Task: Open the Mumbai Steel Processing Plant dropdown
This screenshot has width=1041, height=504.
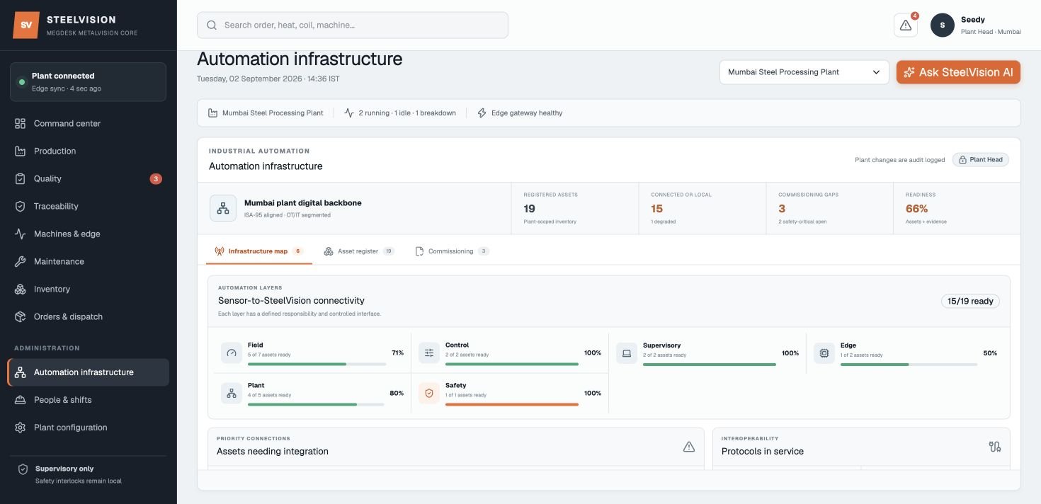Action: coord(804,72)
